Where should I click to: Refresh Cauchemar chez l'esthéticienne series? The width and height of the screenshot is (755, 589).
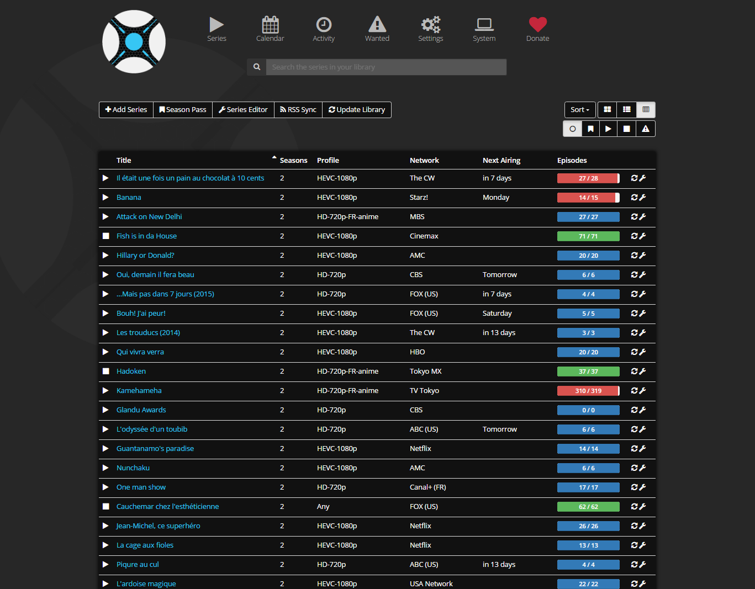click(634, 507)
